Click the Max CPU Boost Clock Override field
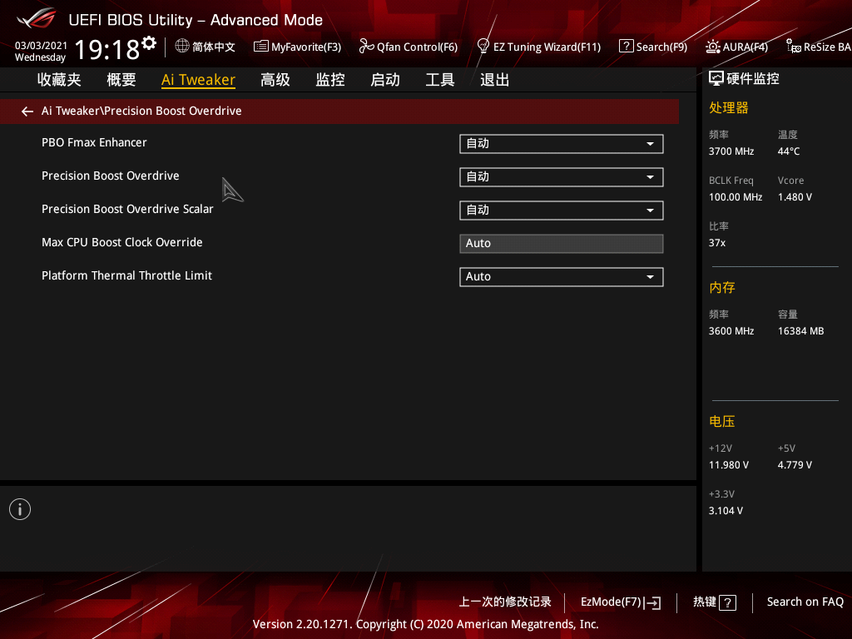 pos(561,243)
